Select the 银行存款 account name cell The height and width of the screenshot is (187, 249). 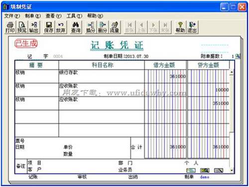[102, 76]
